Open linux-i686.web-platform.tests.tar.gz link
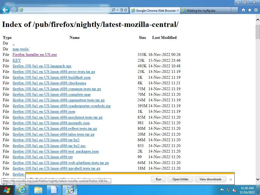260x195 pixels. (x=61, y=163)
